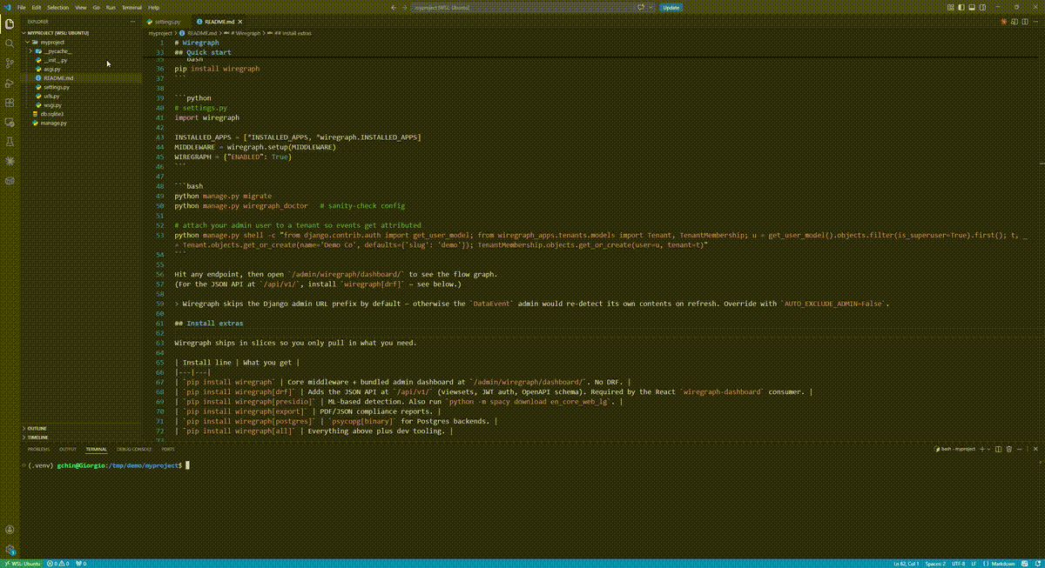Open the Extensions view

tap(10, 103)
